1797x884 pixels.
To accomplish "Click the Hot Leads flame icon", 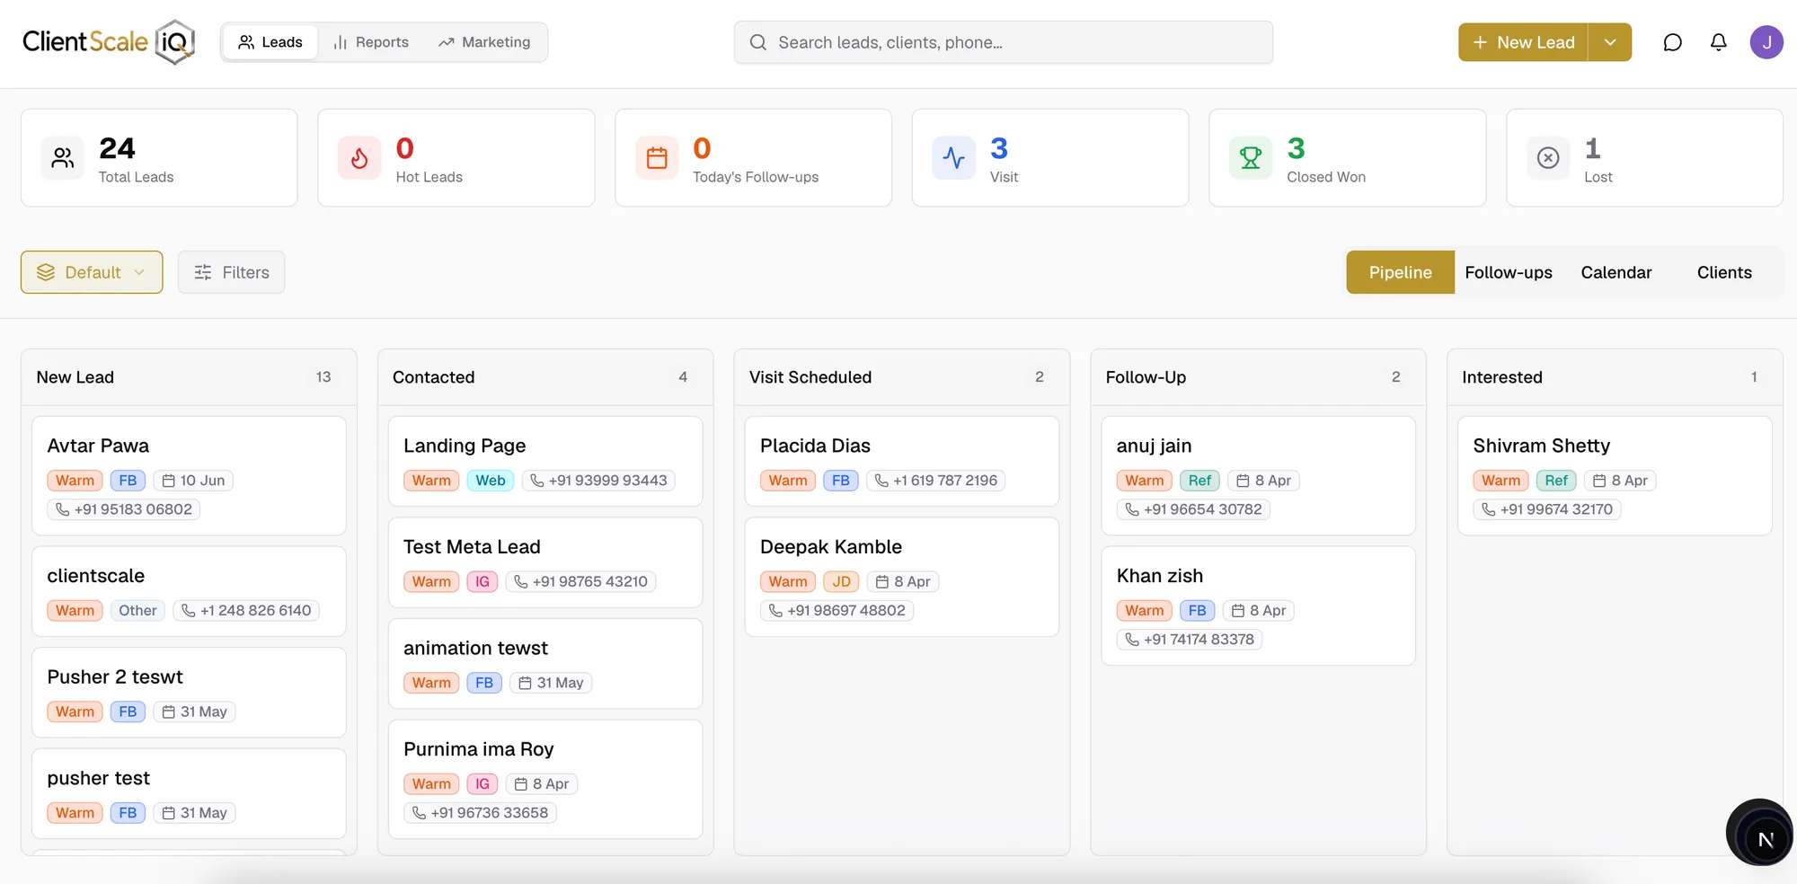I will tap(359, 158).
